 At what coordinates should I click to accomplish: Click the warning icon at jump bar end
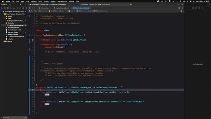coord(182,11)
